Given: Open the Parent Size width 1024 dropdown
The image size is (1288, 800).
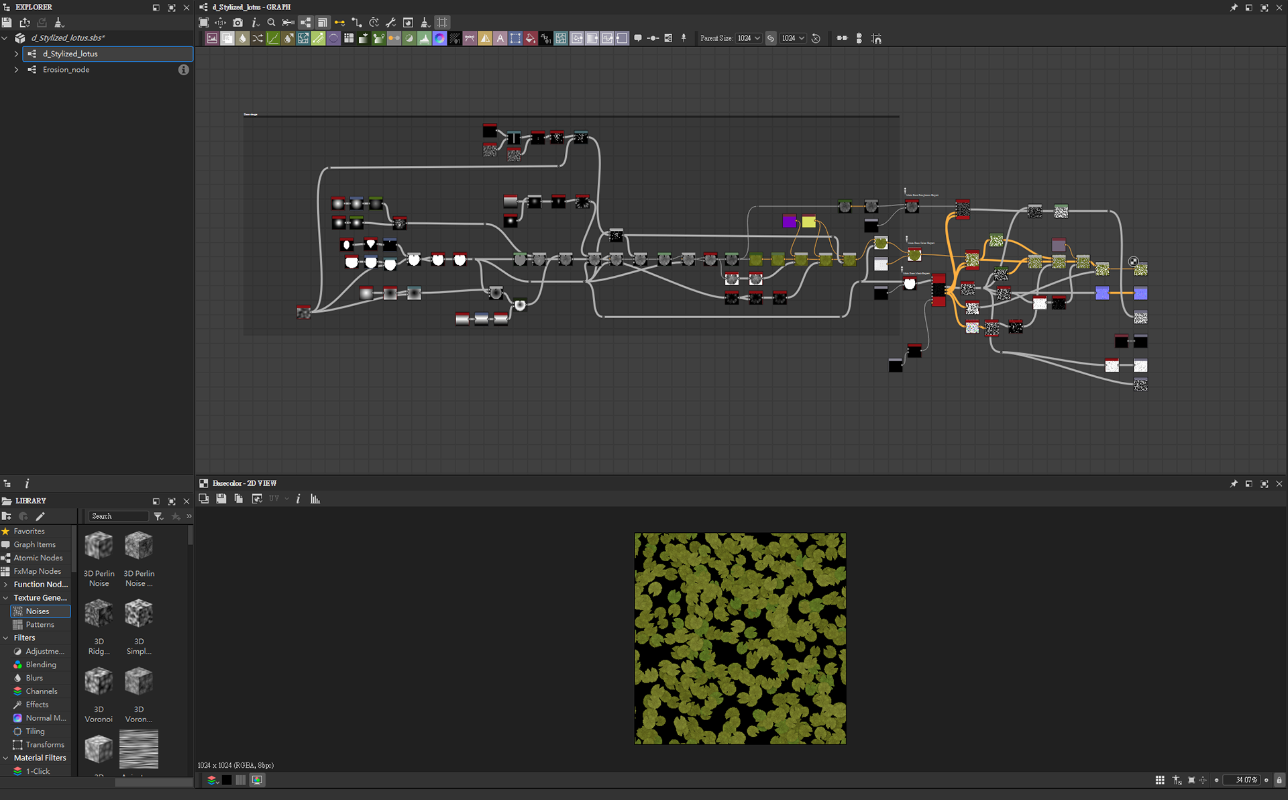Looking at the screenshot, I should pos(749,38).
